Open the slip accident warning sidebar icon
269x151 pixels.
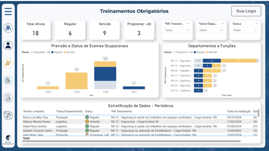click(8, 115)
